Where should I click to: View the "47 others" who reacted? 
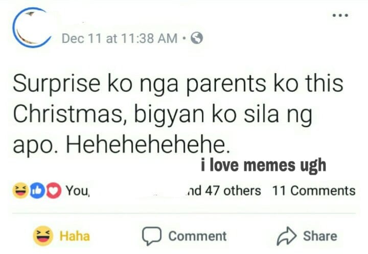(233, 191)
